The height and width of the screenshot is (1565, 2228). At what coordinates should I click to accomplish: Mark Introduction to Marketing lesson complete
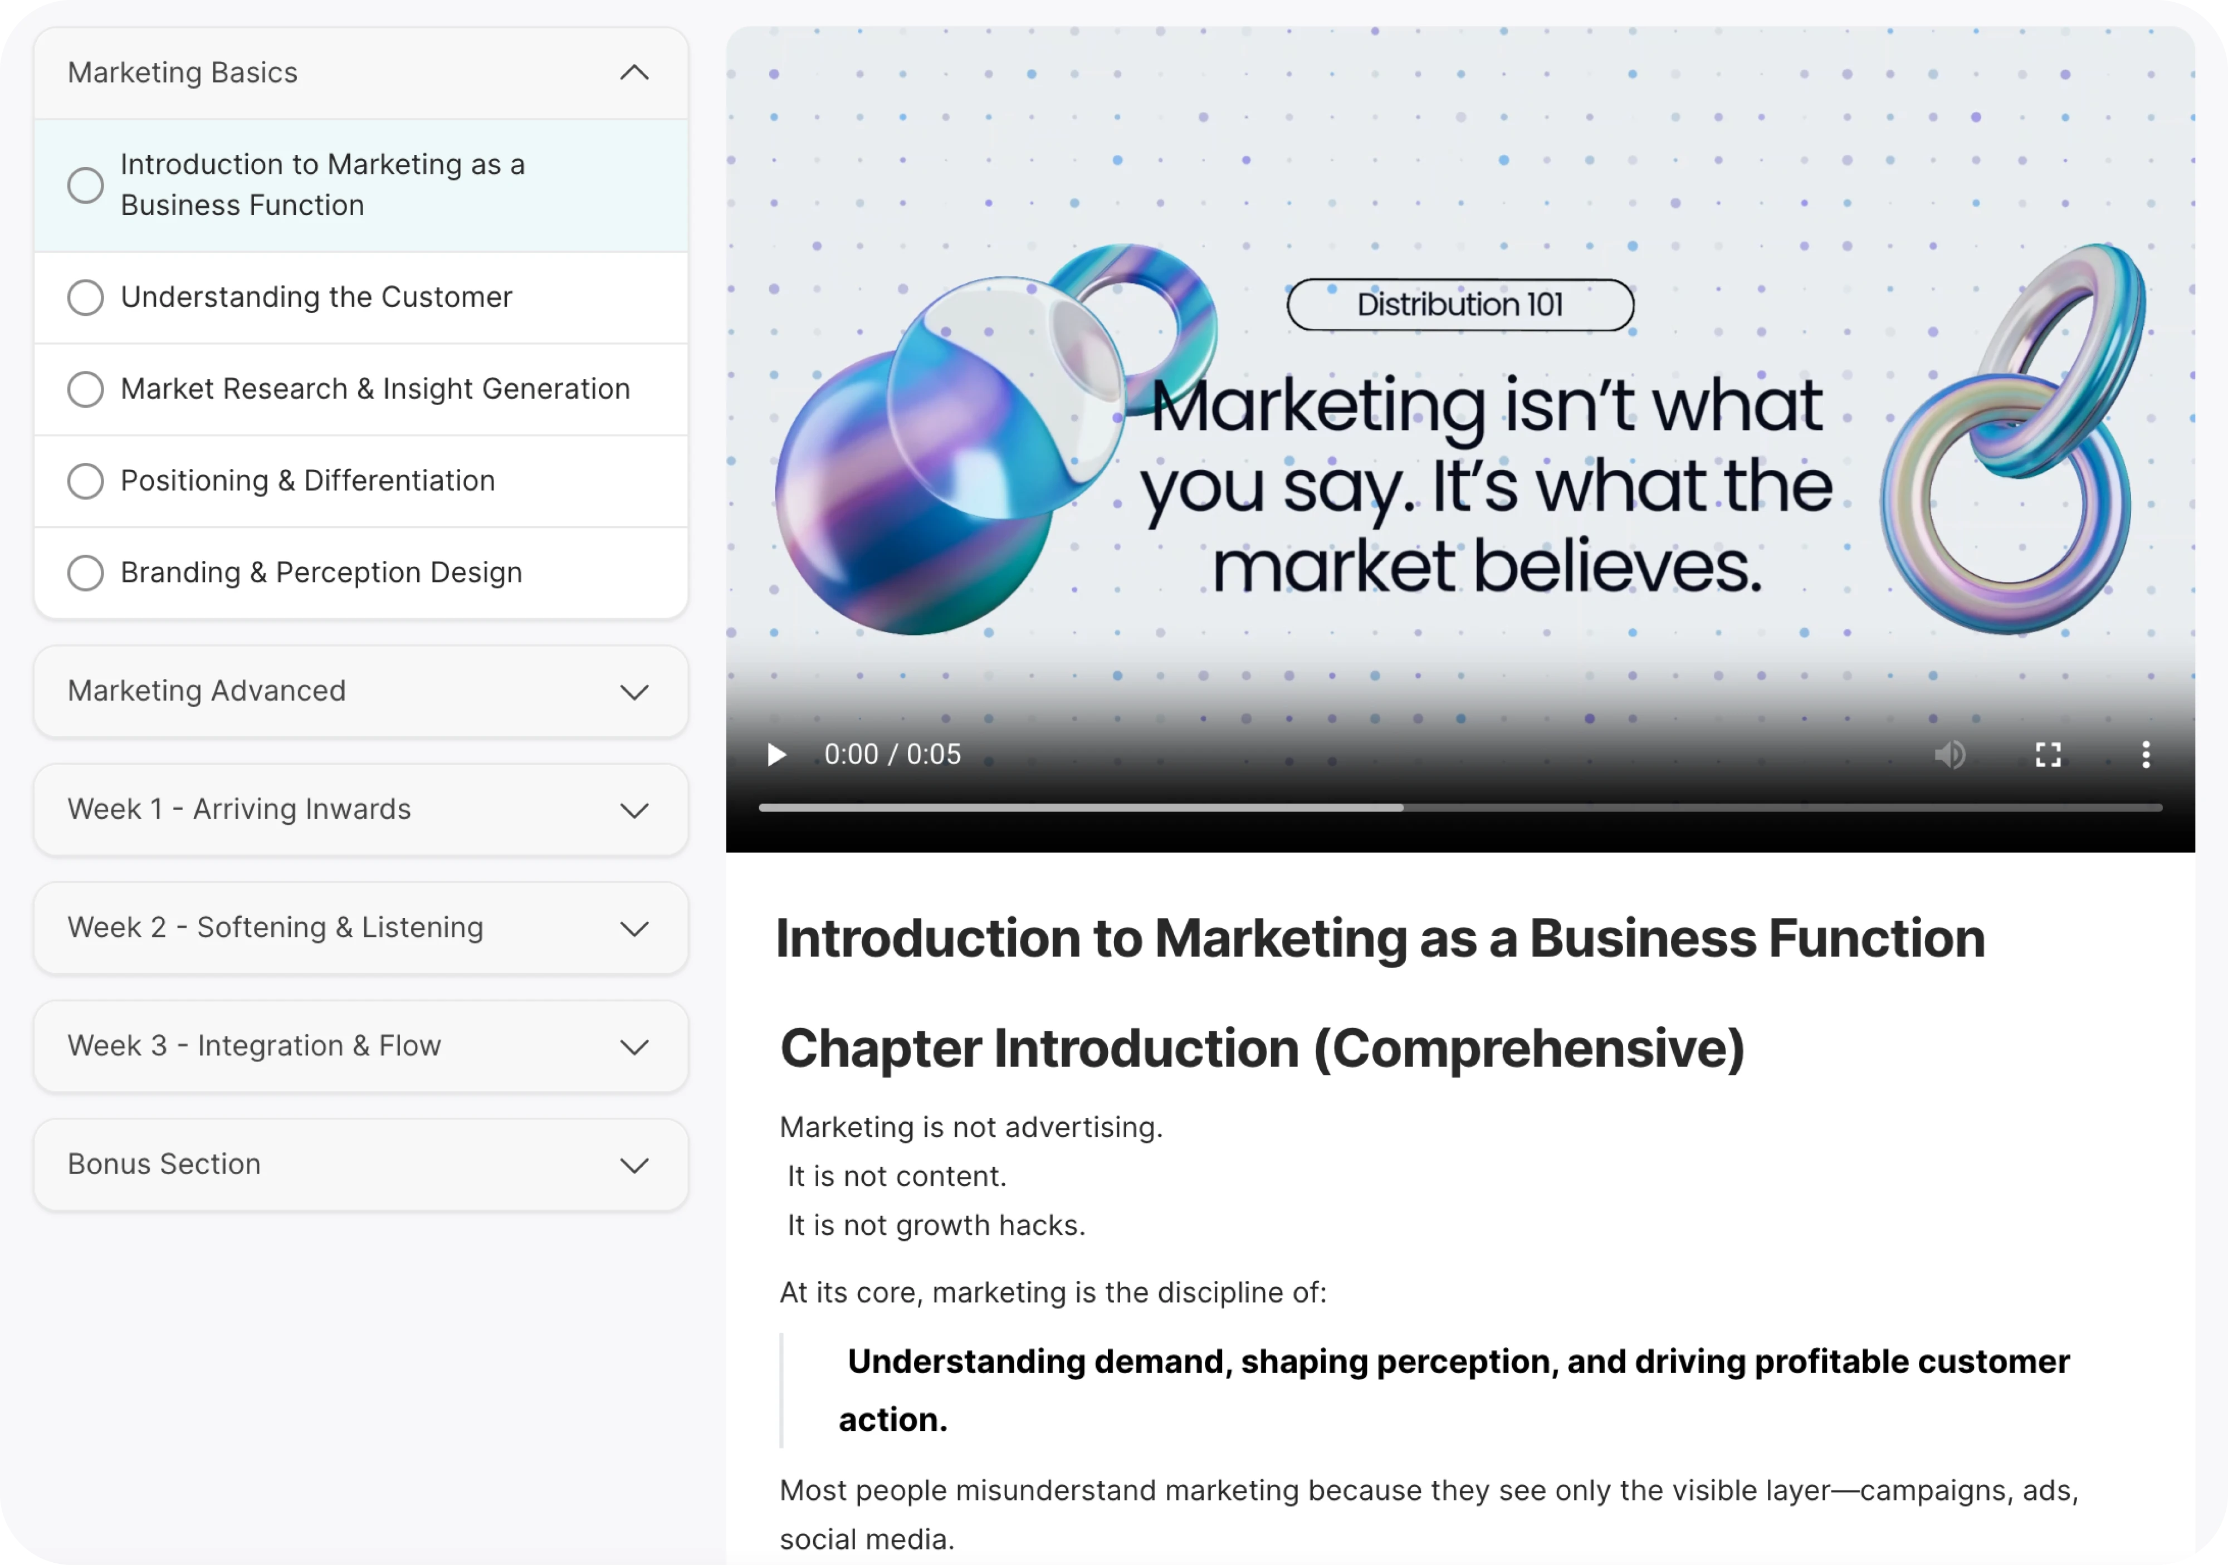85,184
